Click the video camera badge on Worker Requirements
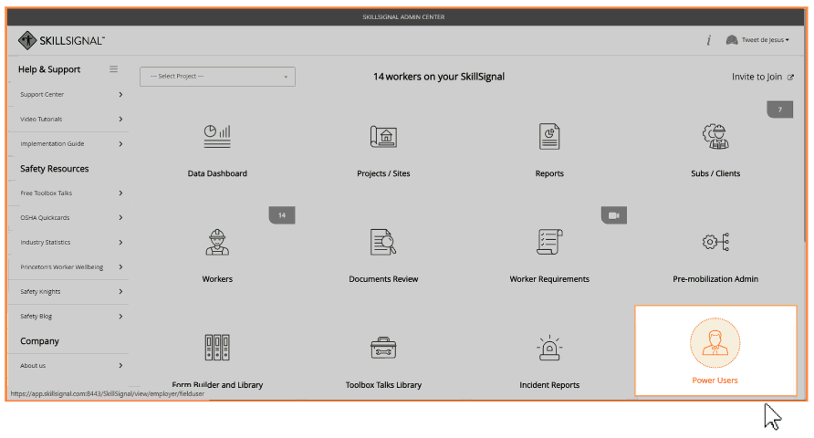The width and height of the screenshot is (814, 438). pyautogui.click(x=613, y=215)
